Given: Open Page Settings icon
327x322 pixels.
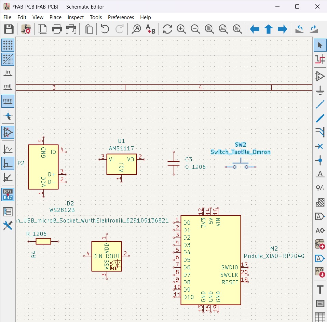Looking at the screenshot, I should pos(43,29).
